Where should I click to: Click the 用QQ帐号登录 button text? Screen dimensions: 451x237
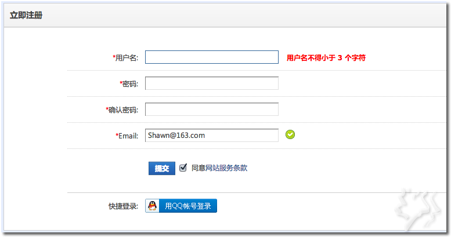[x=188, y=206]
